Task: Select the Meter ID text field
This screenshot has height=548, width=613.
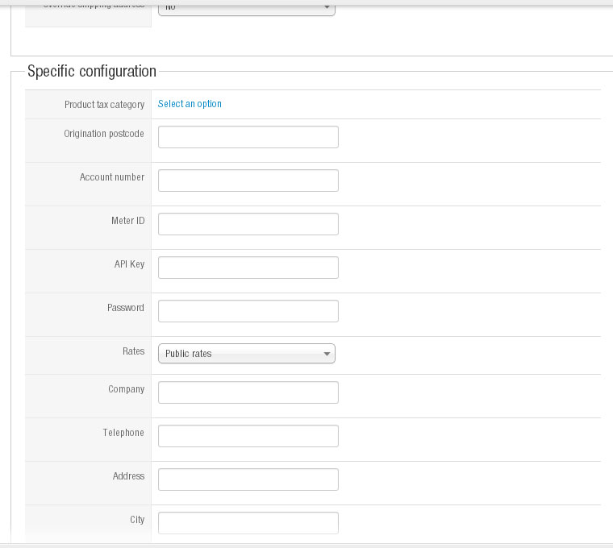Action: click(x=248, y=224)
